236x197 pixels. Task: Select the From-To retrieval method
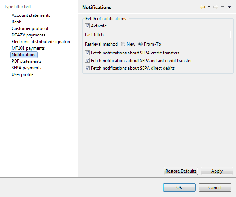click(x=140, y=44)
